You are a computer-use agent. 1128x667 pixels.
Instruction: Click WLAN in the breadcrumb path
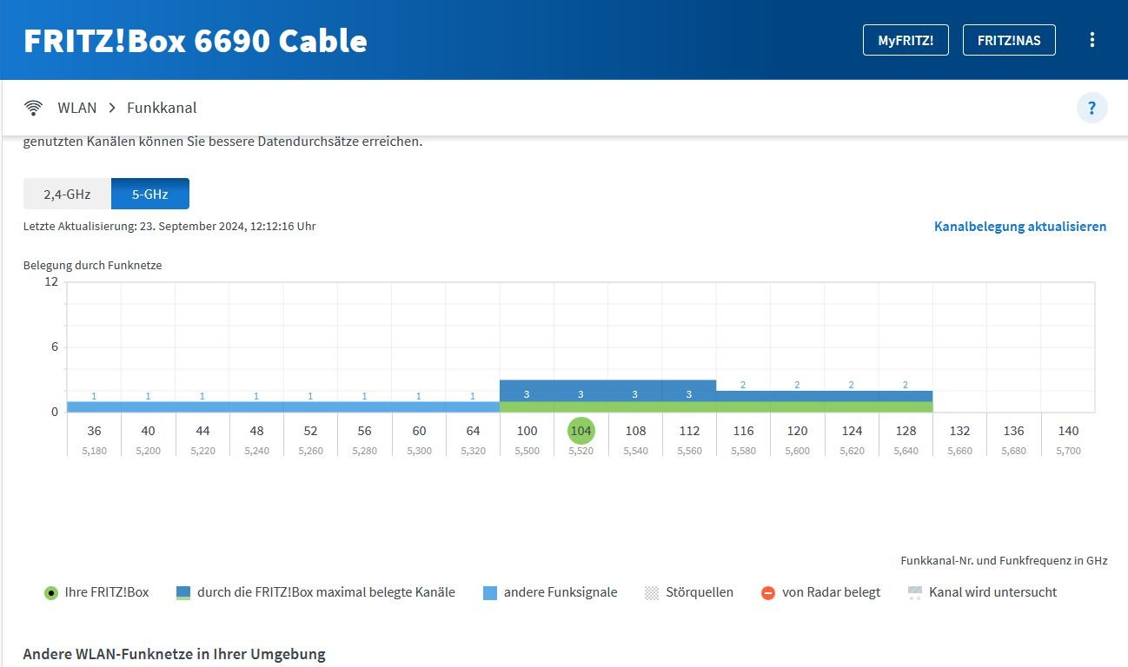click(77, 108)
